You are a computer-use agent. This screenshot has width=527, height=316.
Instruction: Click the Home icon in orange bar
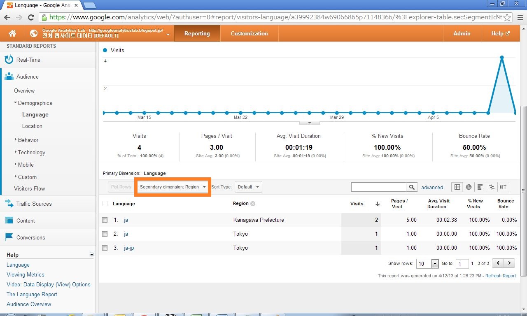tap(12, 34)
